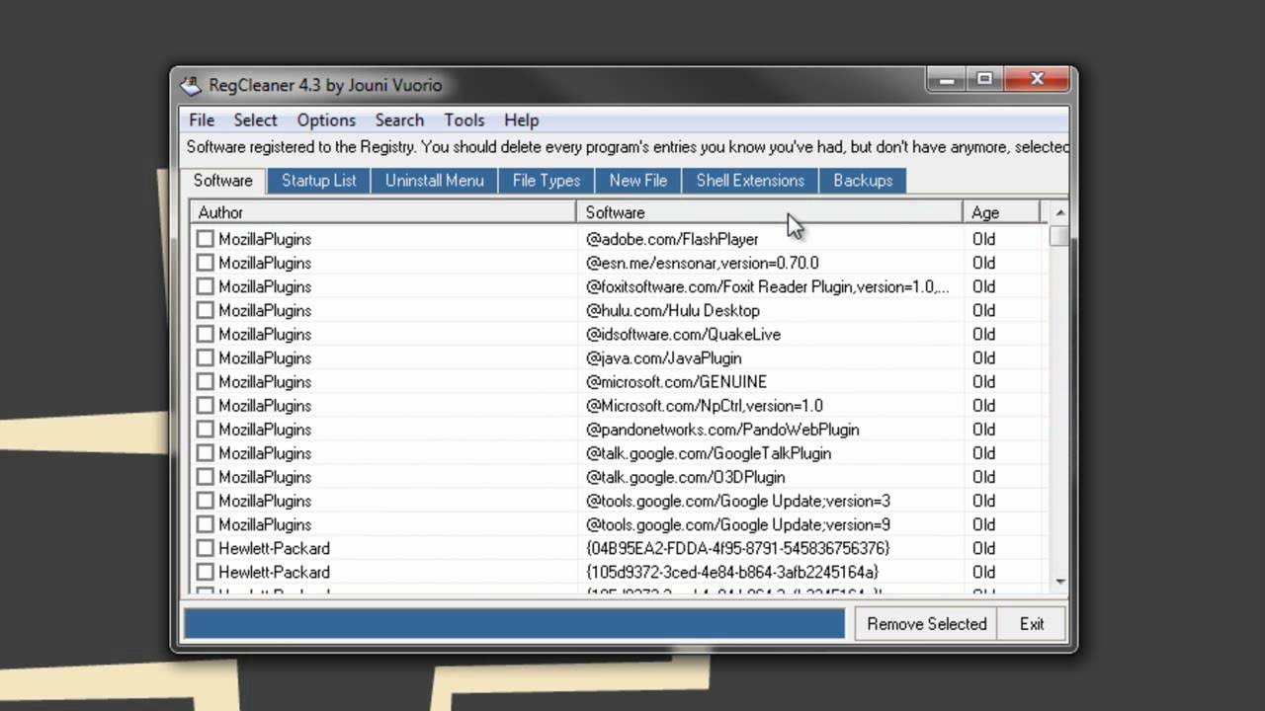Check the Google Update;version=9 checkbox
The height and width of the screenshot is (711, 1265).
point(205,524)
